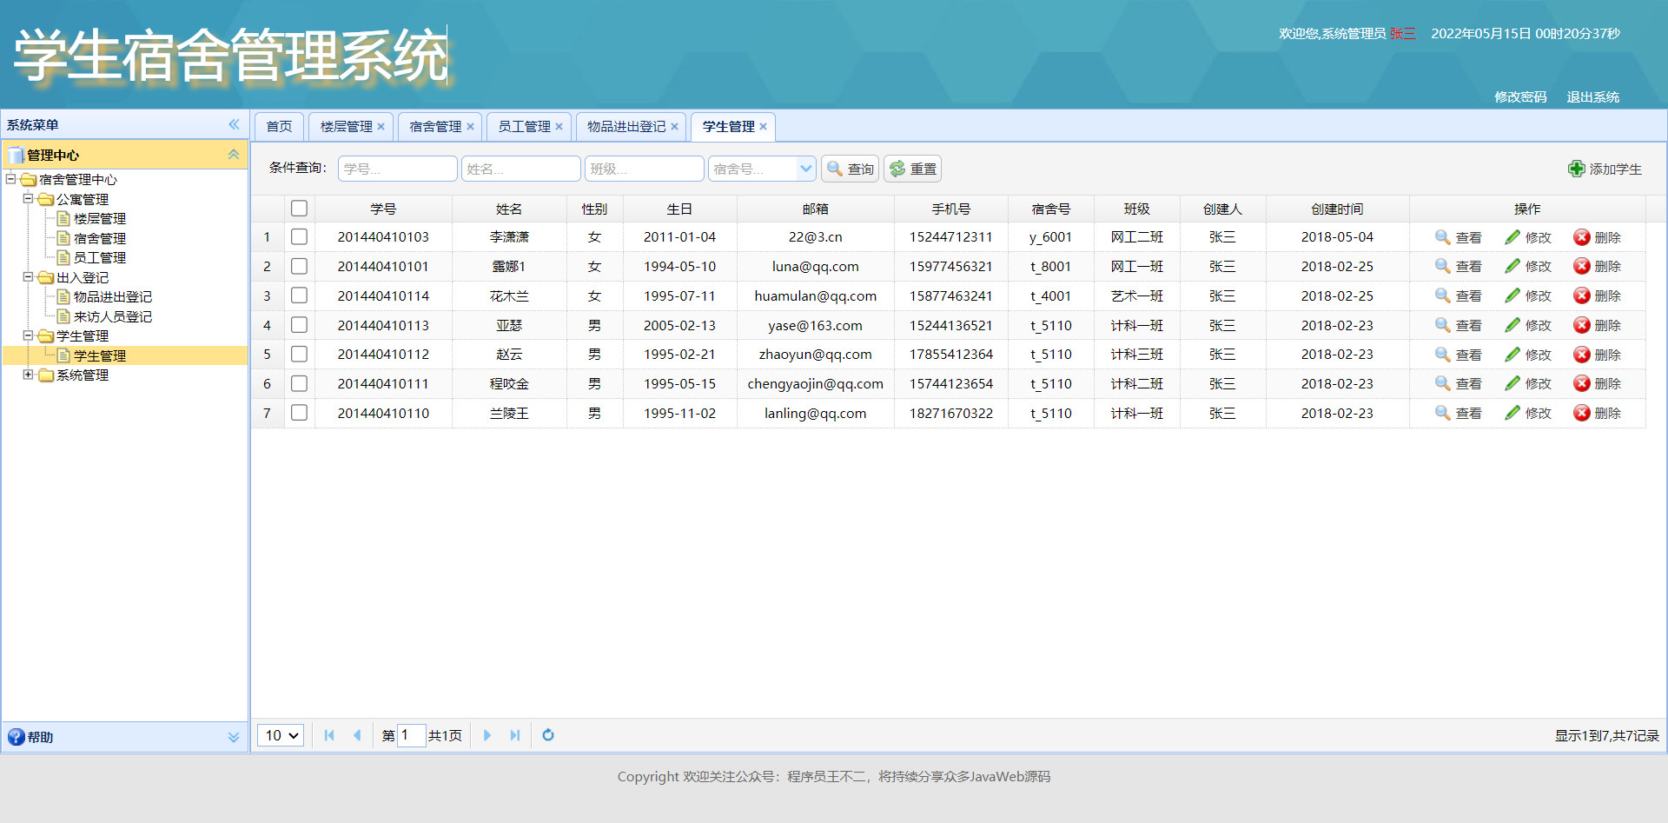Check the row checkbox for student 兰陵王
Viewport: 1668px width, 823px height.
(299, 413)
